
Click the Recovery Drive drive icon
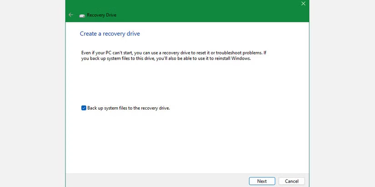[x=82, y=15]
